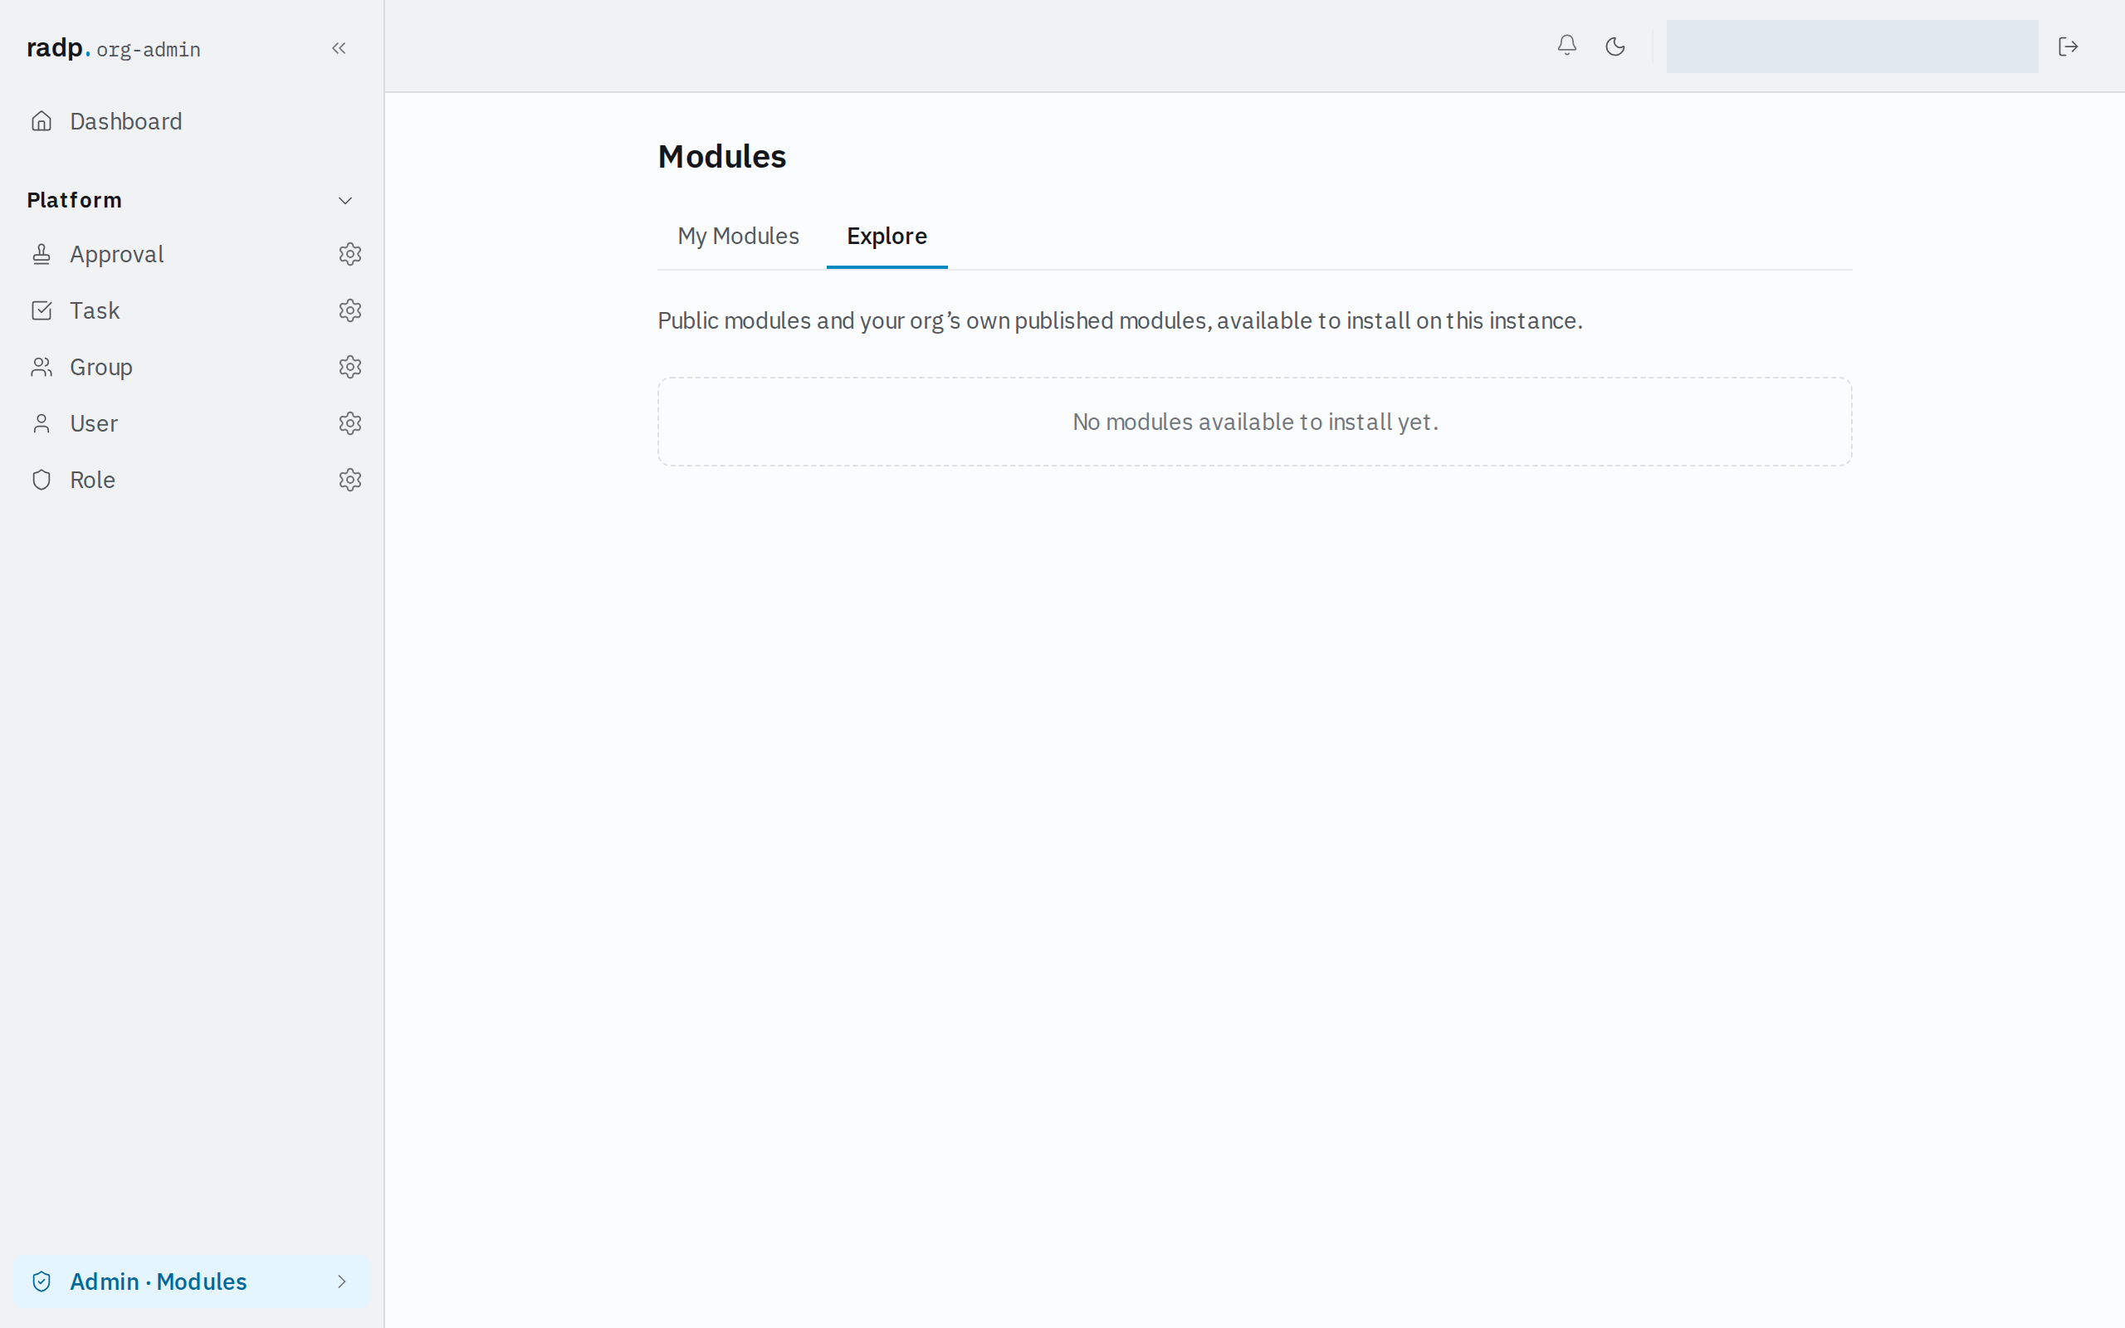This screenshot has height=1328, width=2125.
Task: Collapse the sidebar with double-chevron icon
Action: click(x=339, y=48)
